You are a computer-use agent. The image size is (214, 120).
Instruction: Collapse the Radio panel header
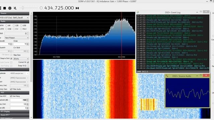14,21
